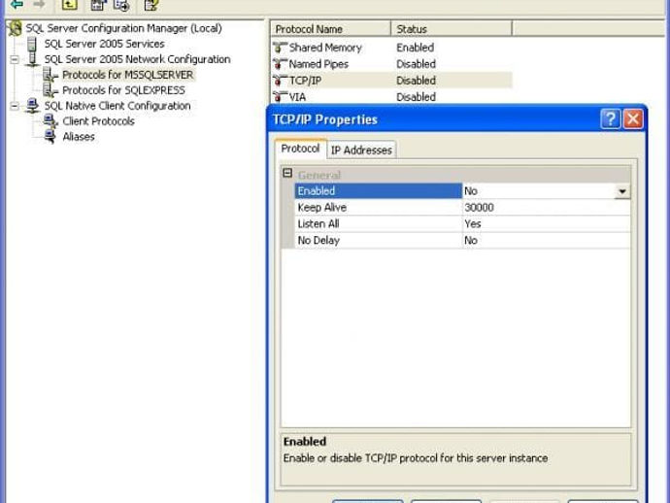Click the Disabled status of Named Pipes

point(417,64)
